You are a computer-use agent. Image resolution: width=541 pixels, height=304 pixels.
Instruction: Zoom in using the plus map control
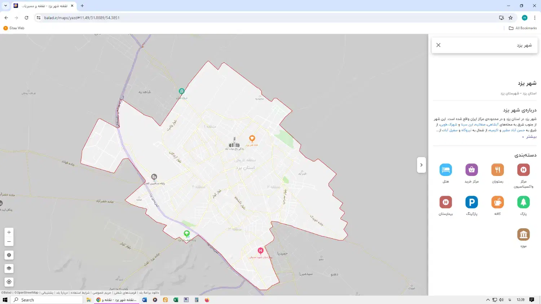click(9, 232)
